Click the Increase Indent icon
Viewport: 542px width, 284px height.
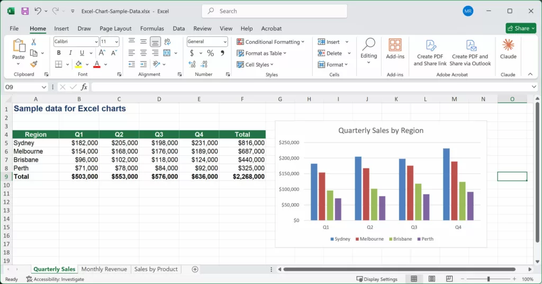[x=143, y=64]
